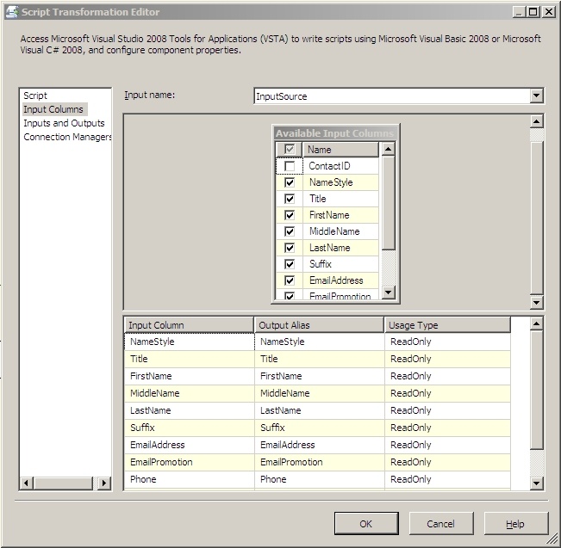Uncheck the EmailAddress column checkbox
Viewport: 561px width, 548px height.
[x=289, y=280]
